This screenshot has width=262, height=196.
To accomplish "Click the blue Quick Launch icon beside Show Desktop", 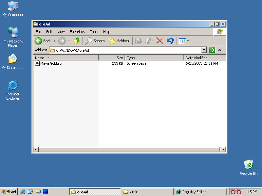I will (x=46, y=192).
